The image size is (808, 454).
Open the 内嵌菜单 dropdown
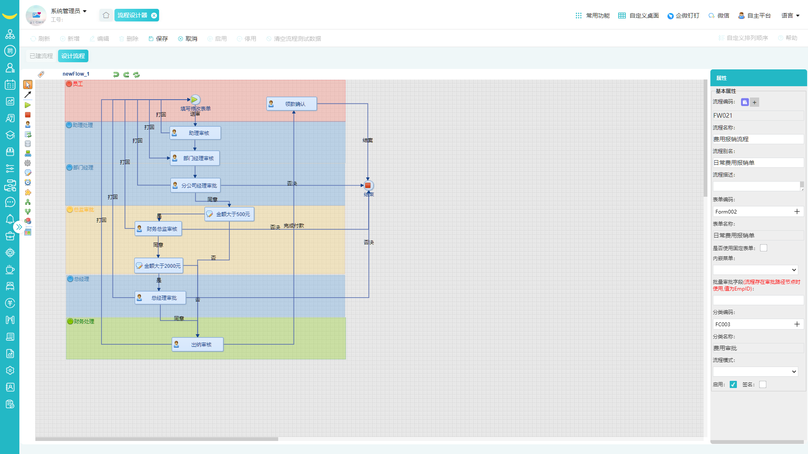tap(755, 270)
